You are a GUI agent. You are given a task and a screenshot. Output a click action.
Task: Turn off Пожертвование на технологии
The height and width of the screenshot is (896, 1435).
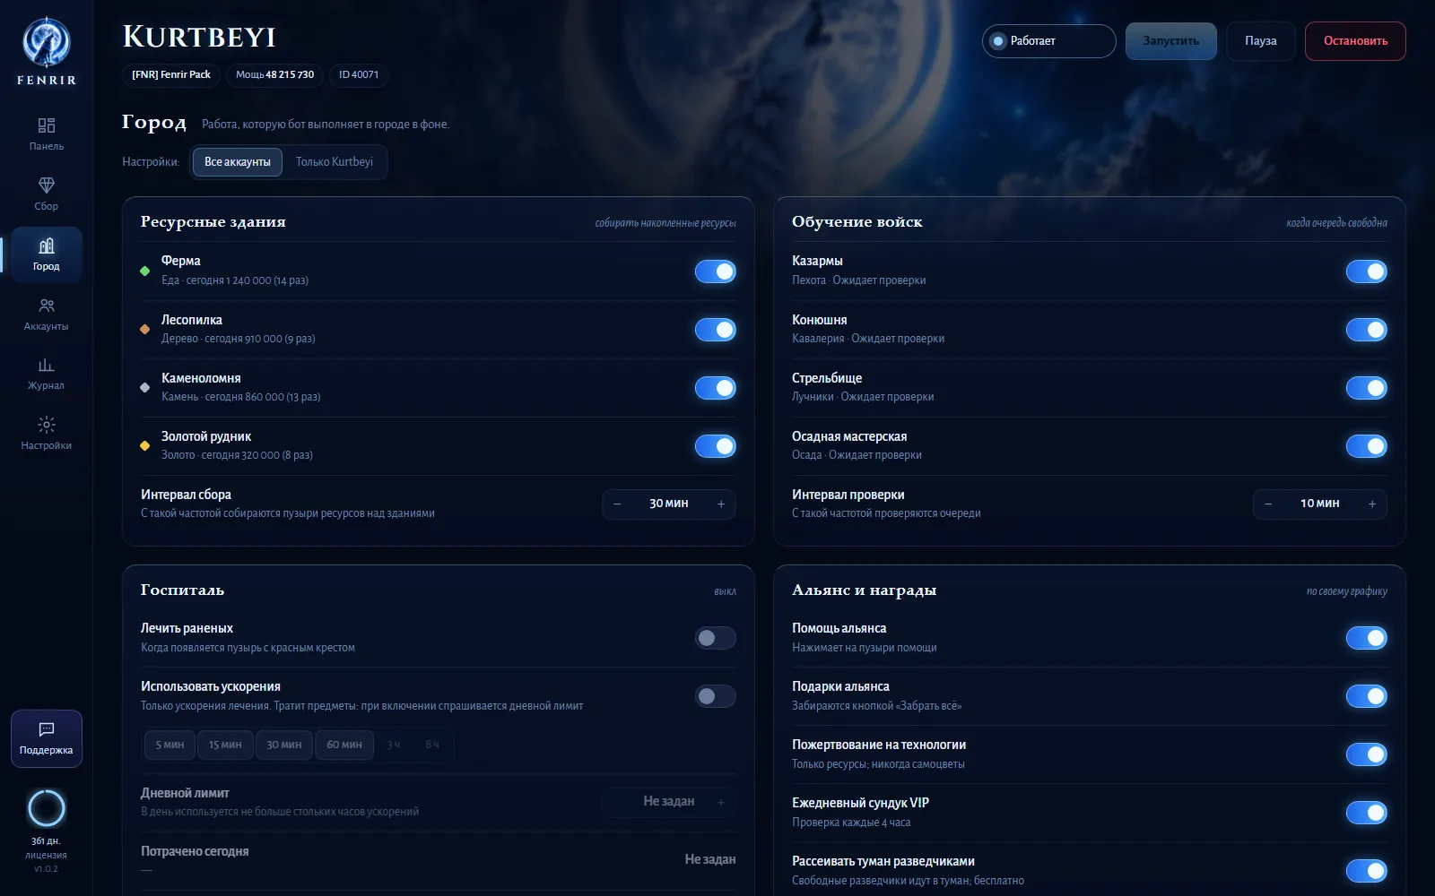coord(1367,754)
